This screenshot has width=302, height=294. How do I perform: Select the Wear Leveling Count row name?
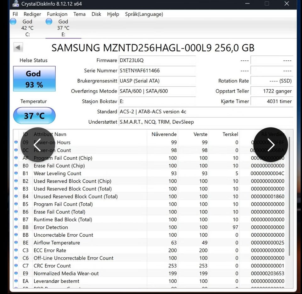coord(57,173)
